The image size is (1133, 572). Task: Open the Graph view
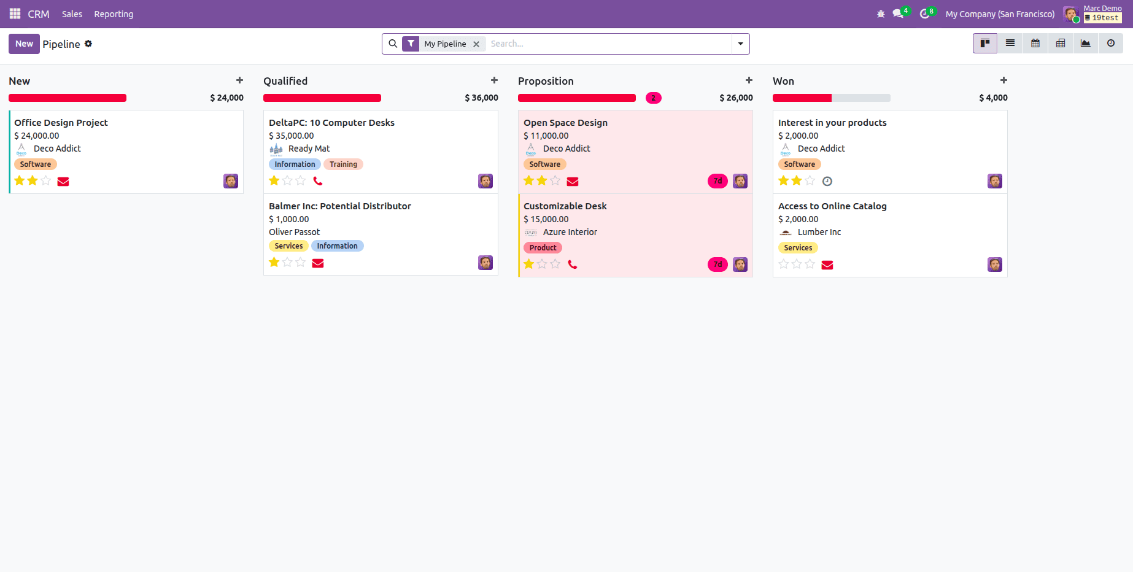click(x=1085, y=43)
